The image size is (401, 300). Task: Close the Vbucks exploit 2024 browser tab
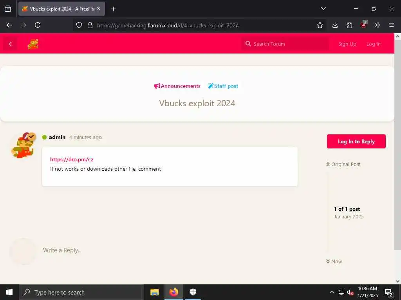coord(99,9)
